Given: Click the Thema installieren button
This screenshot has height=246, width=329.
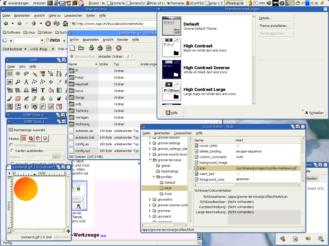Looking at the screenshot, I should pyautogui.click(x=276, y=26).
